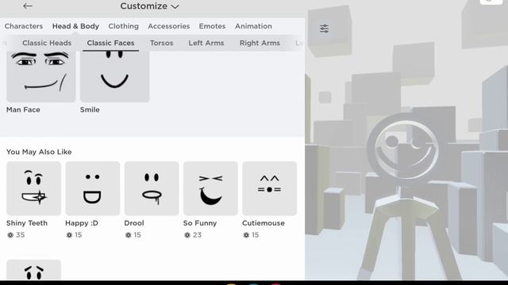Screen dimensions: 508x285
Task: Click Robux icon under Drool
Action: pos(129,235)
